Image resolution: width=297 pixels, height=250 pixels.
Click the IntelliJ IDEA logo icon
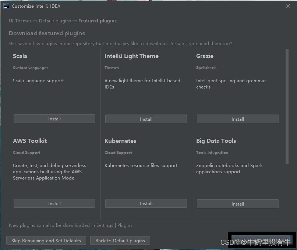(x=6, y=6)
